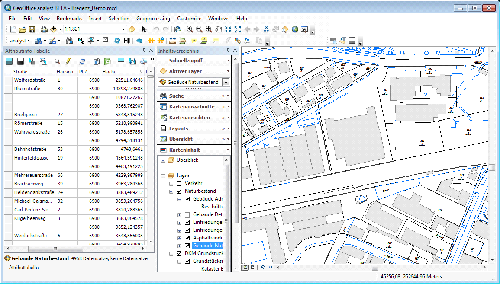
Task: Click the Attributtabelle tab at the bottom
Action: point(24,268)
